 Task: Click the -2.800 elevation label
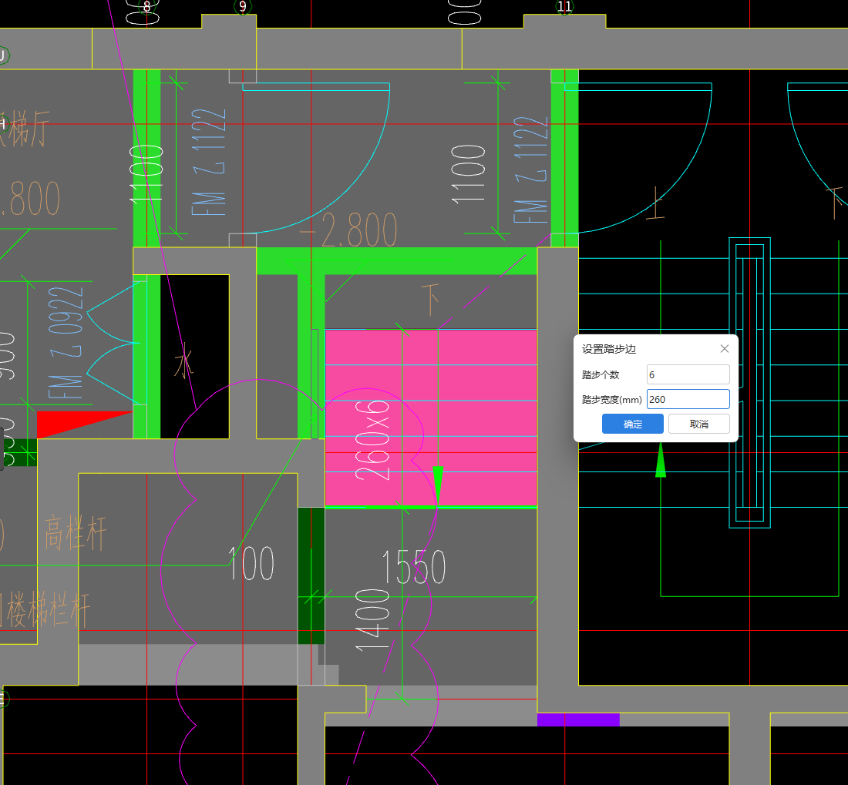[348, 230]
